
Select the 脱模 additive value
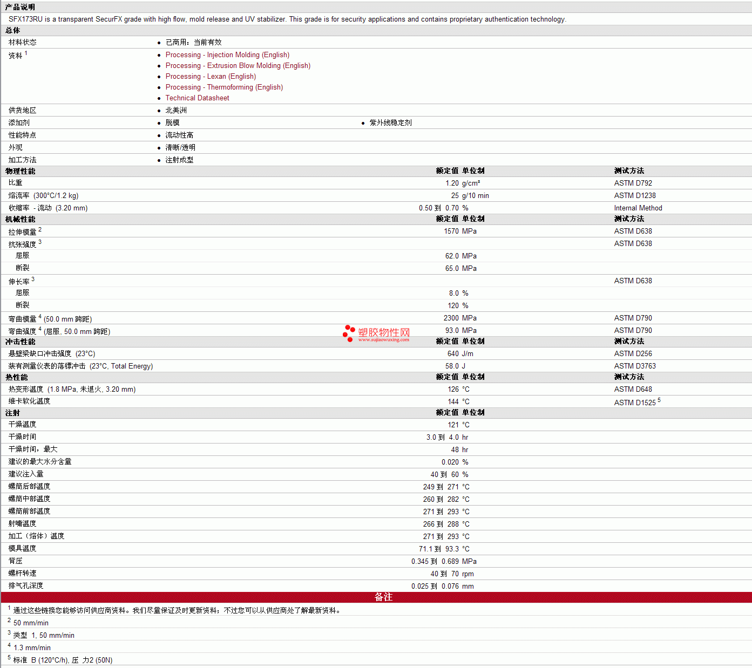[x=172, y=123]
